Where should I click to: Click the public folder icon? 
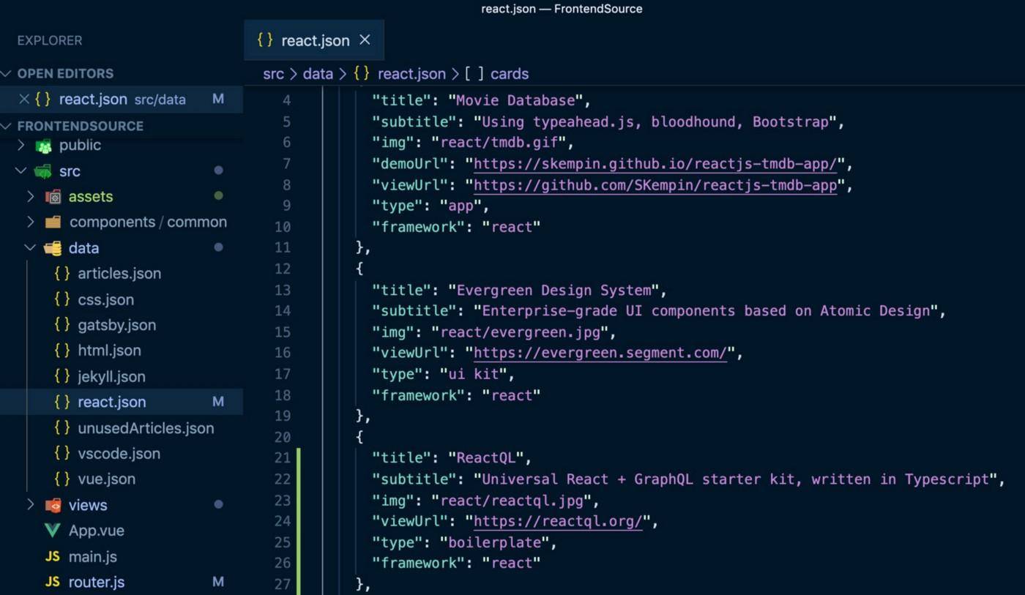[x=44, y=146]
